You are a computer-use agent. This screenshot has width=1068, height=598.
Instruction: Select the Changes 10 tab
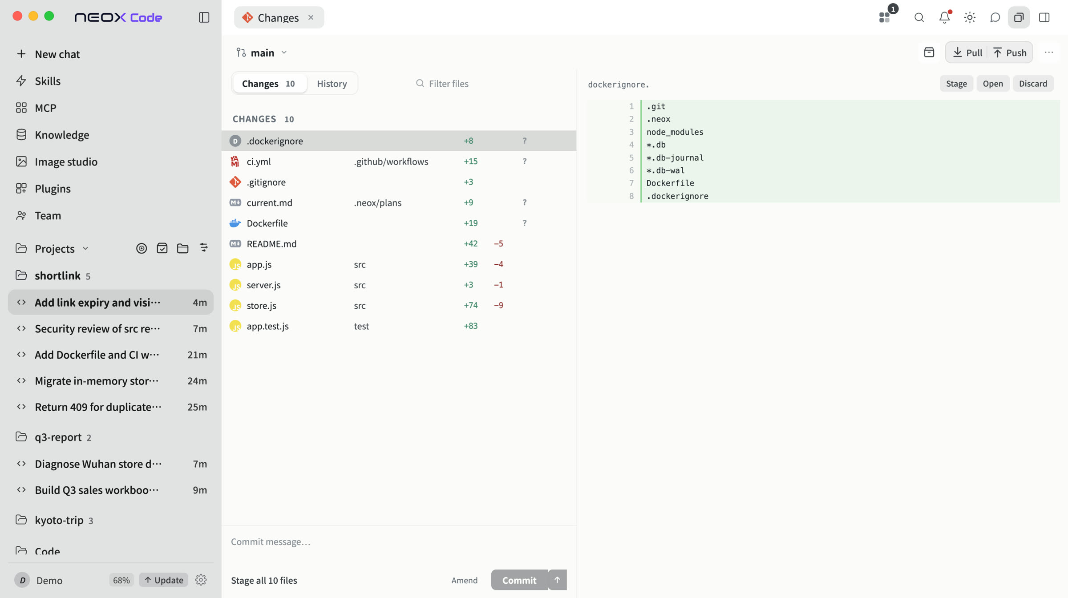tap(269, 83)
